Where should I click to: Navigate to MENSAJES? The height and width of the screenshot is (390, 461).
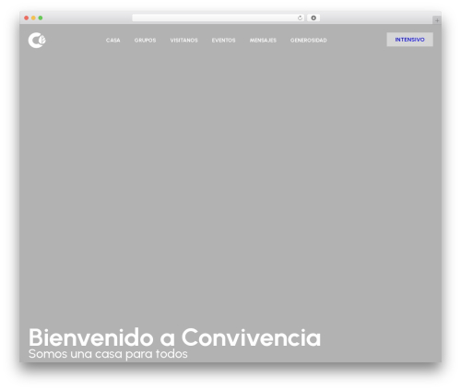tap(263, 41)
